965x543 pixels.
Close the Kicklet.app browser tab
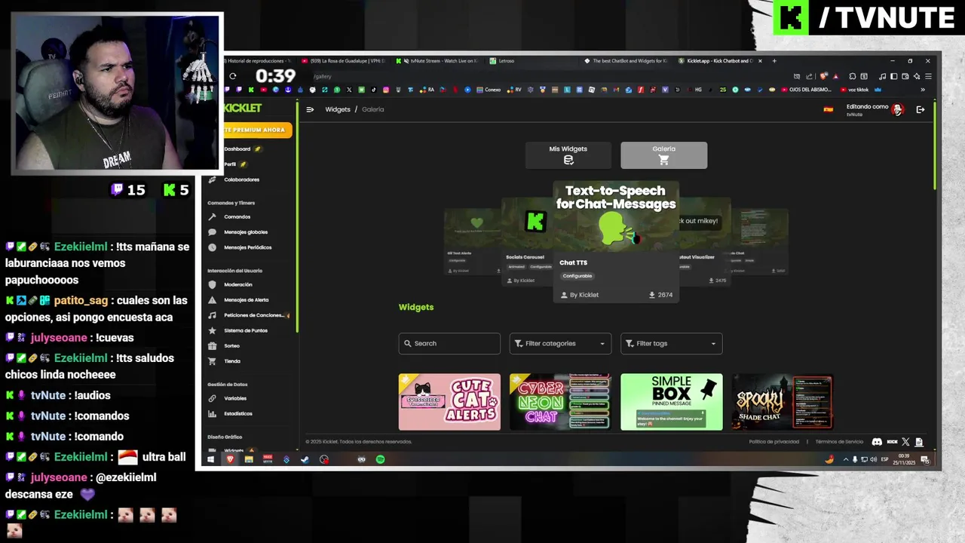tap(760, 61)
